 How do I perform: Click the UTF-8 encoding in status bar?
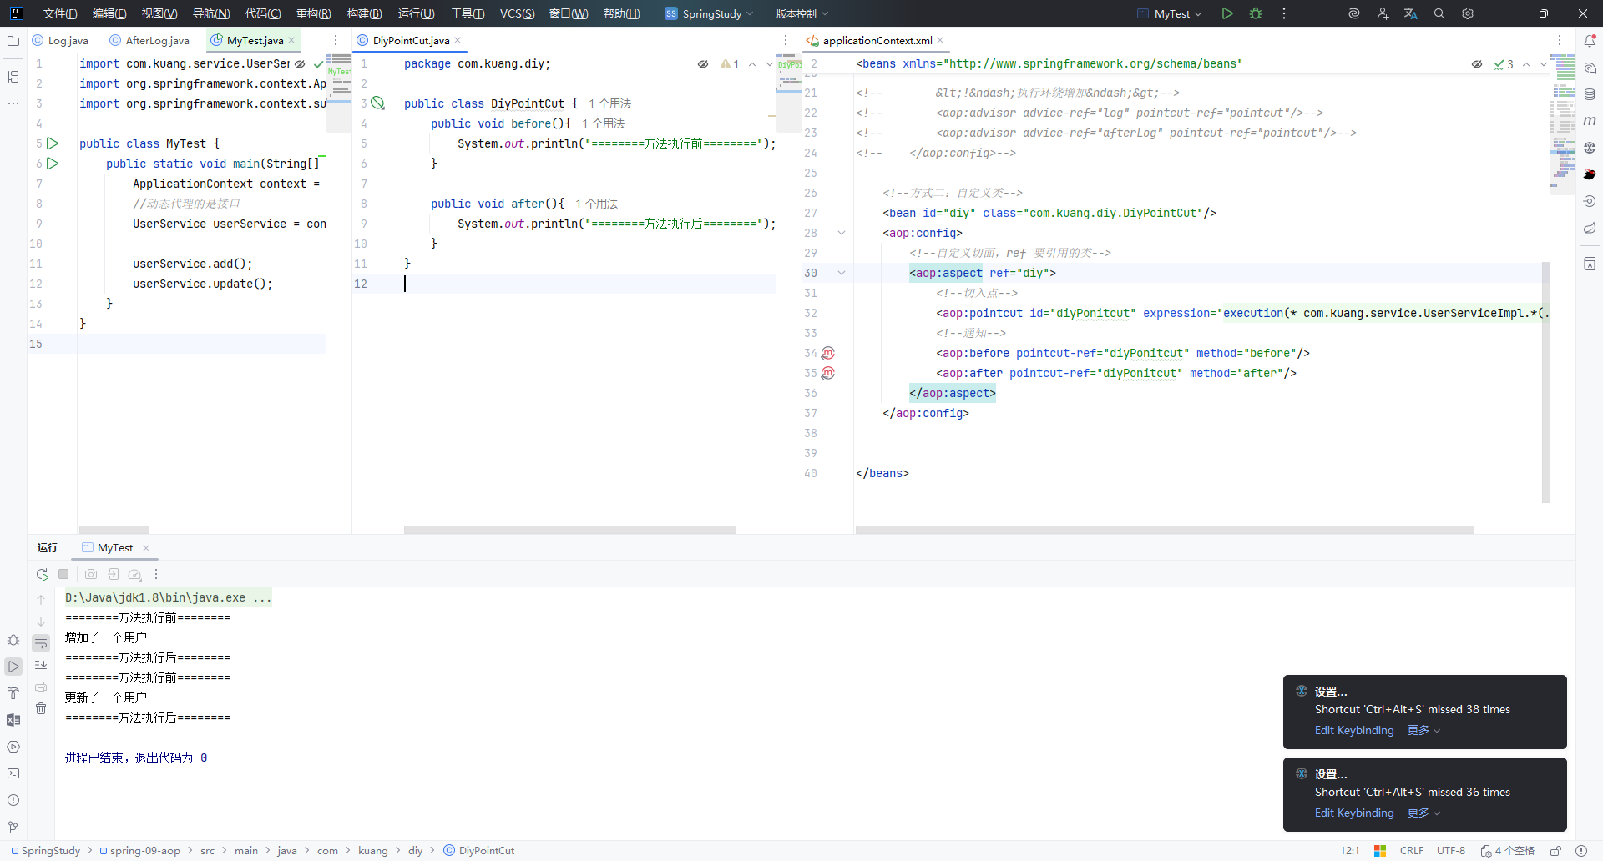[1450, 850]
